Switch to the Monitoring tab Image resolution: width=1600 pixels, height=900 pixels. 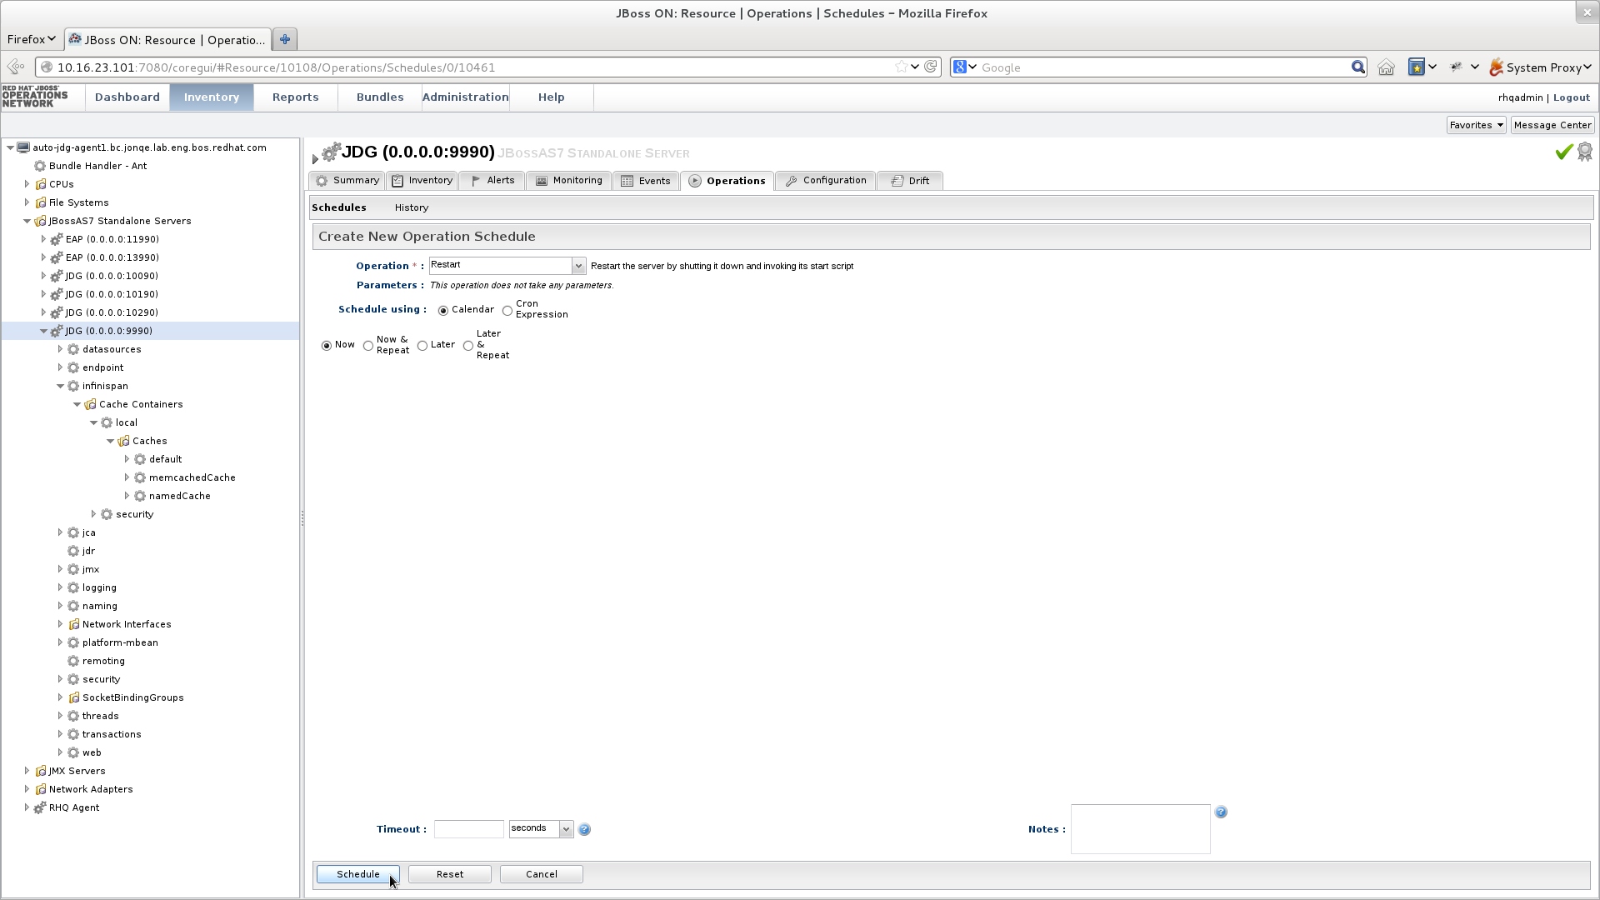pos(569,181)
